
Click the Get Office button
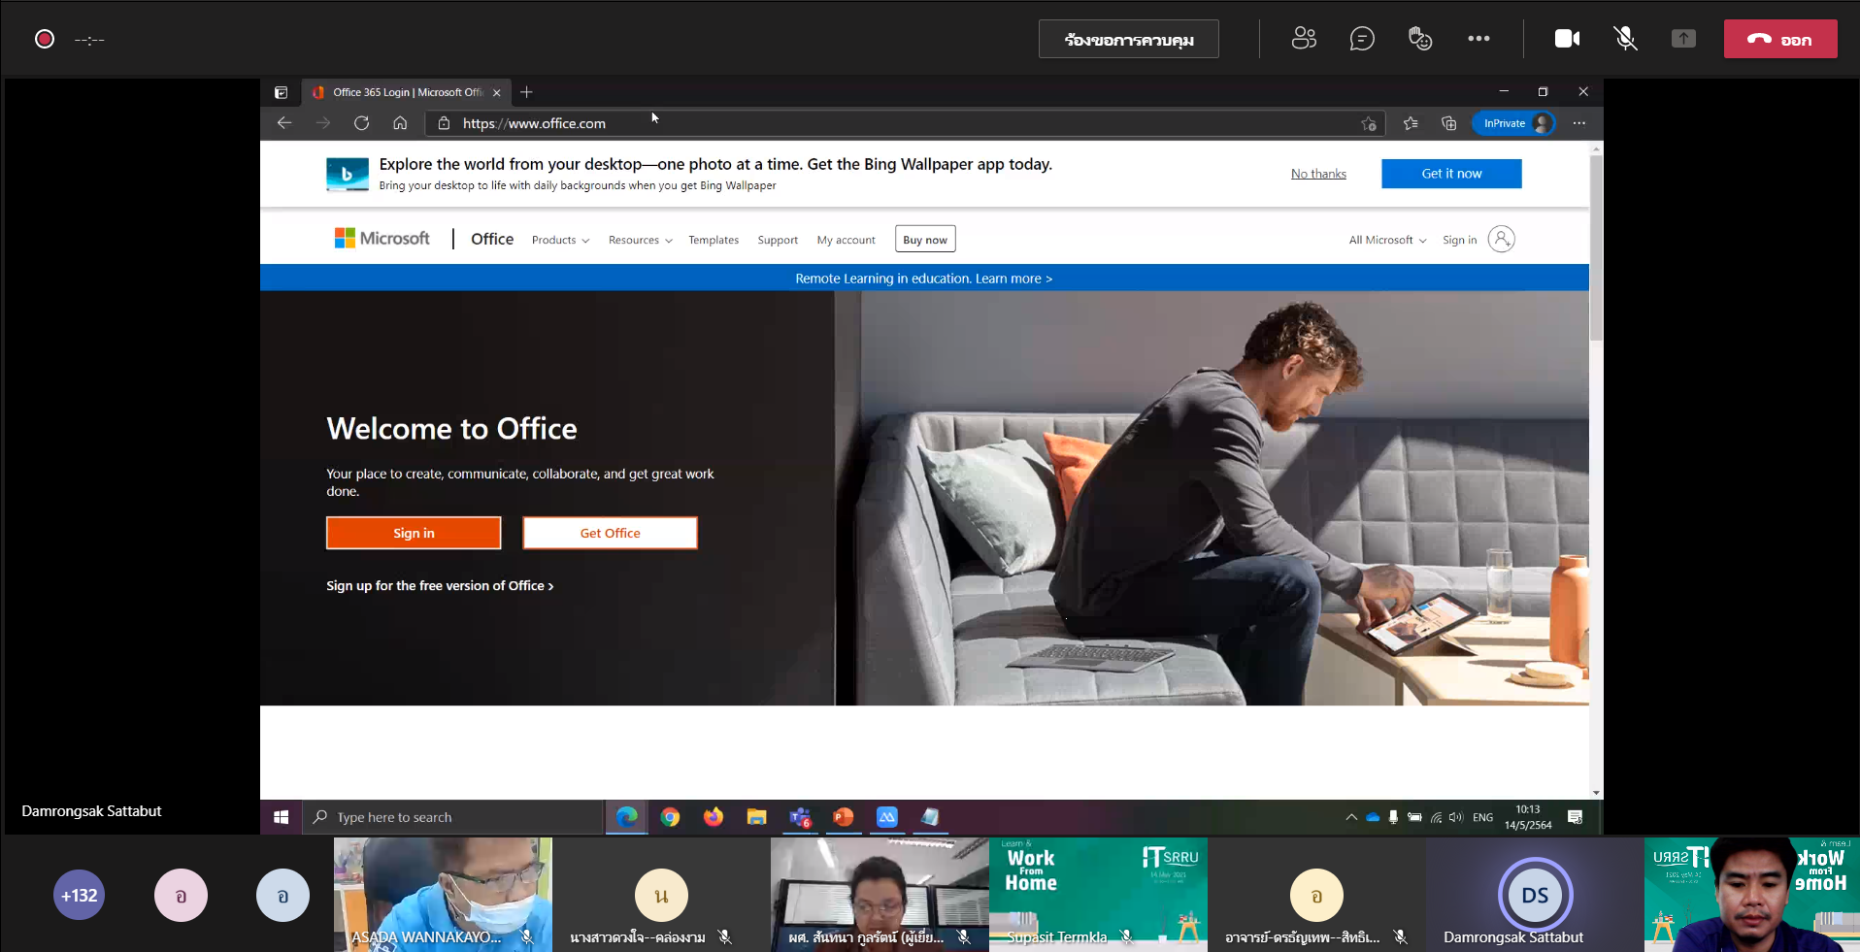pyautogui.click(x=610, y=533)
